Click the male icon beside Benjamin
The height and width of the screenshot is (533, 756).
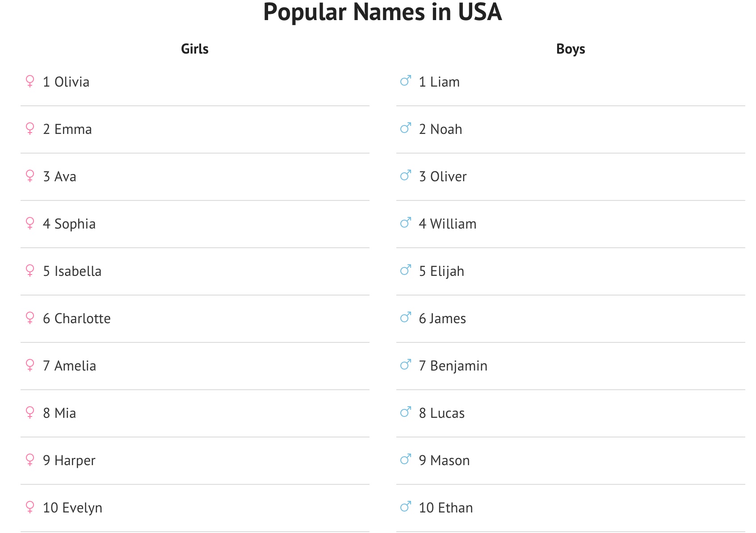coord(406,365)
